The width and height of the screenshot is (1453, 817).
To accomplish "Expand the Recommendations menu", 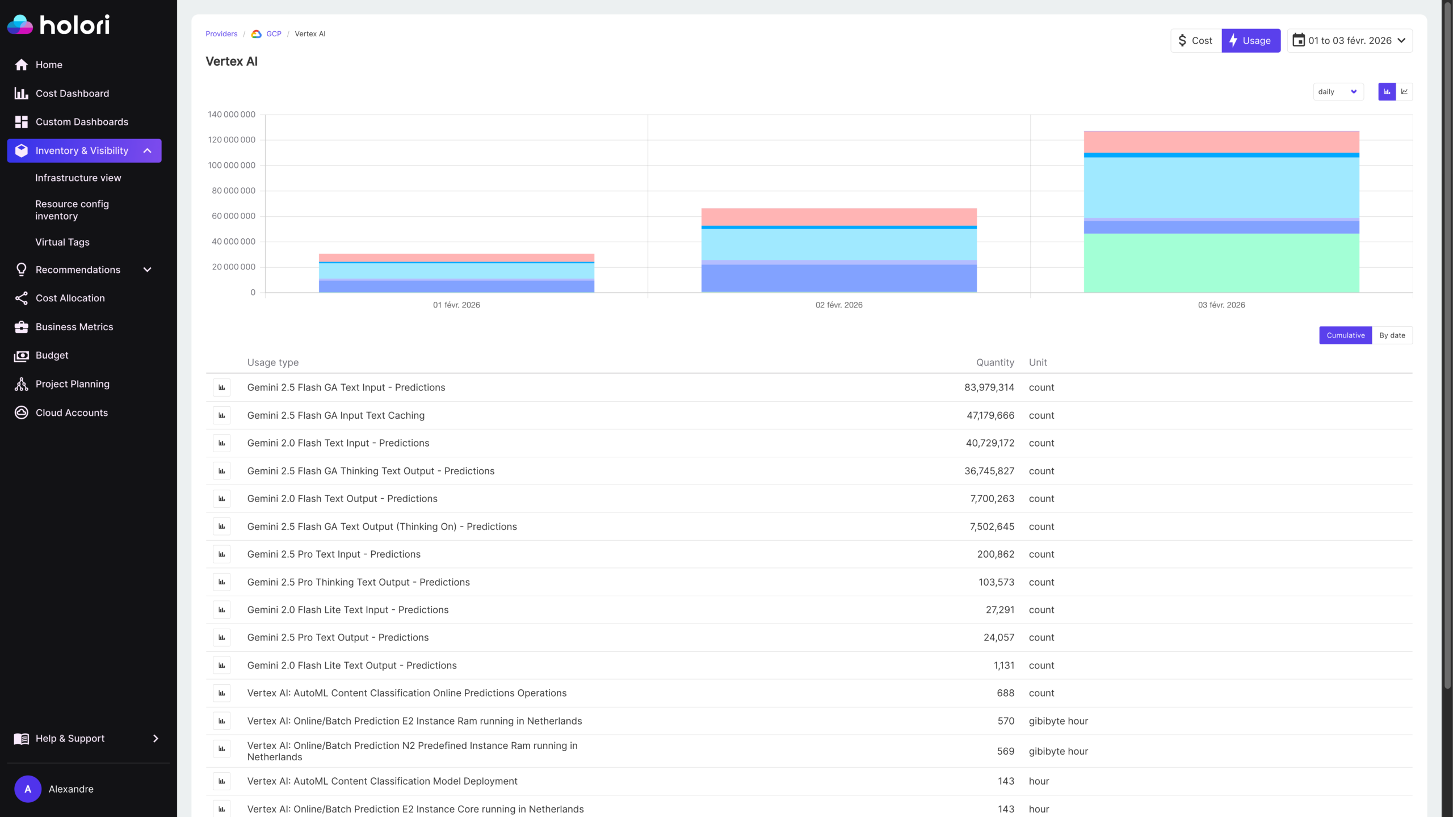I will pyautogui.click(x=147, y=269).
